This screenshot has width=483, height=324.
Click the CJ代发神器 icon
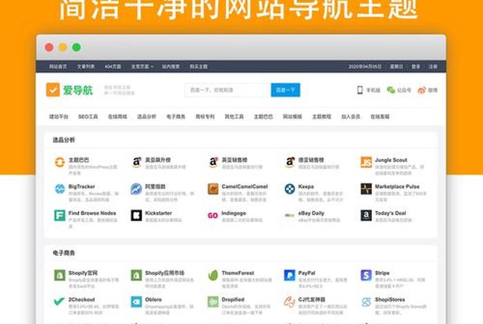290,301
